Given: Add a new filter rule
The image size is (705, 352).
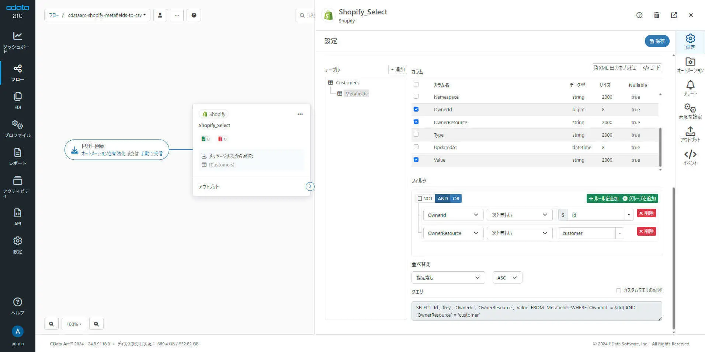Looking at the screenshot, I should (604, 198).
